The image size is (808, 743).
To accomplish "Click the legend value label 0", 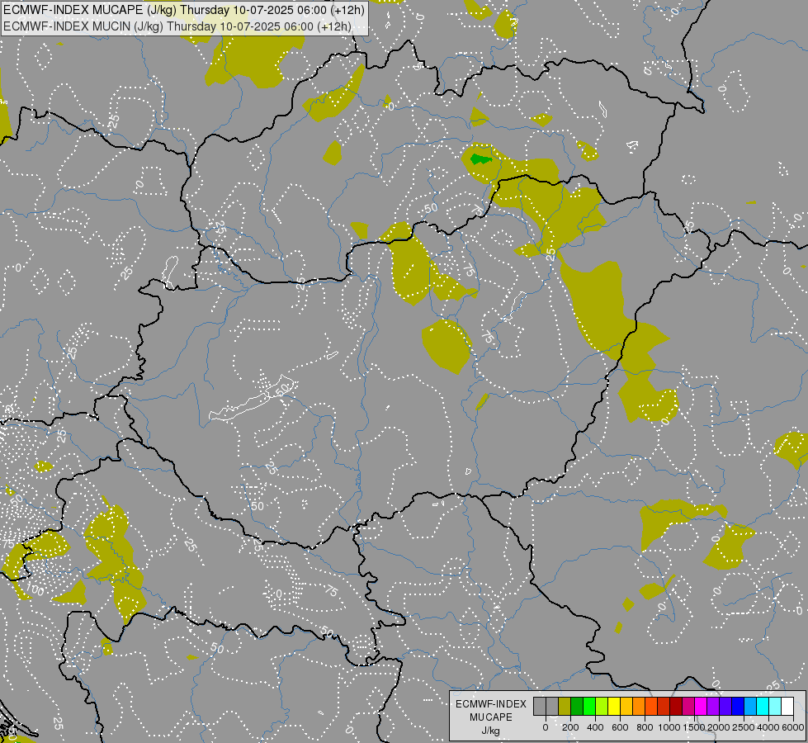I will pos(546,727).
